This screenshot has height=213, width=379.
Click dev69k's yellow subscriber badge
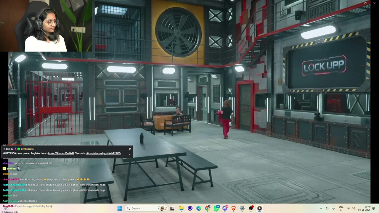[x=4, y=169]
